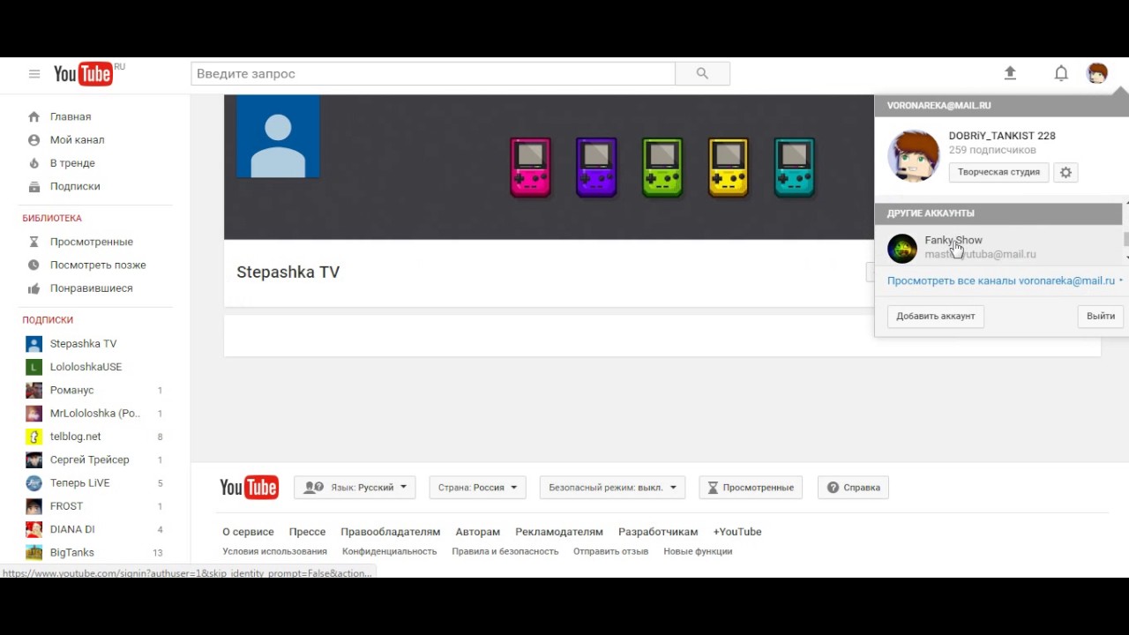1129x635 pixels.
Task: Click the ПОДПИСКИ section heading
Action: (48, 320)
